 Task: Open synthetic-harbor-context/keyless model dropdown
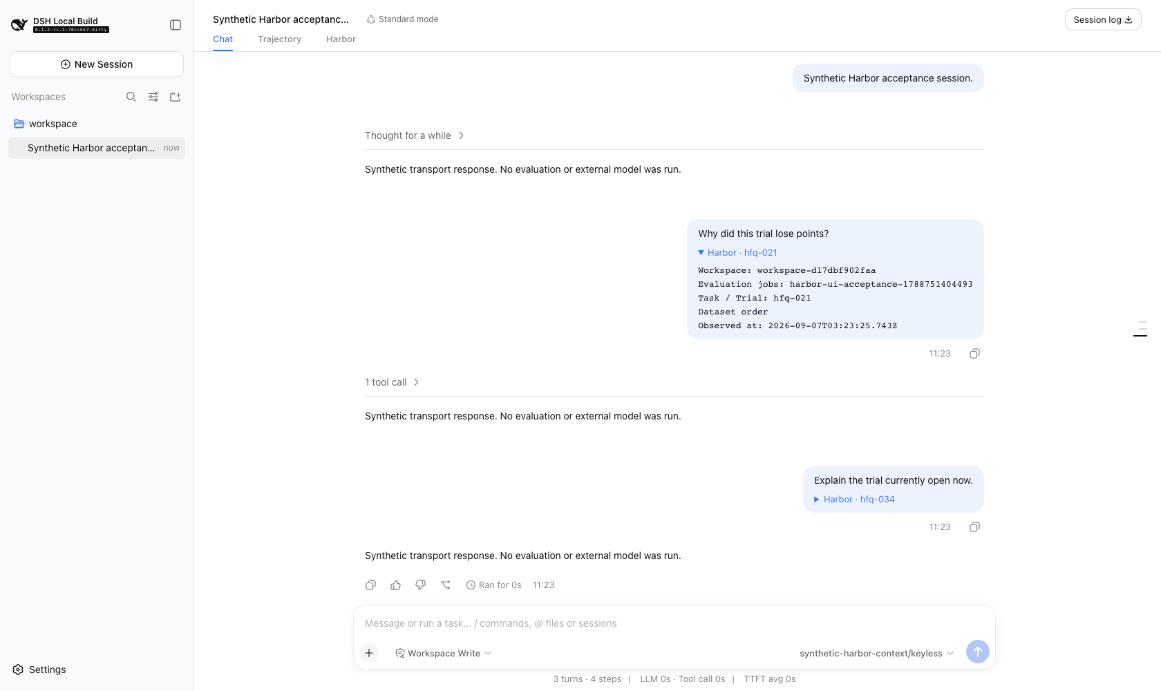876,653
